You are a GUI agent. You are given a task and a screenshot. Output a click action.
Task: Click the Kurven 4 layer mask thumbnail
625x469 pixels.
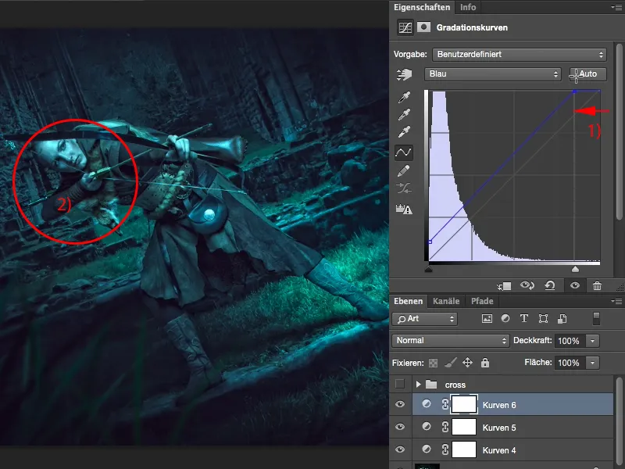[x=464, y=449]
